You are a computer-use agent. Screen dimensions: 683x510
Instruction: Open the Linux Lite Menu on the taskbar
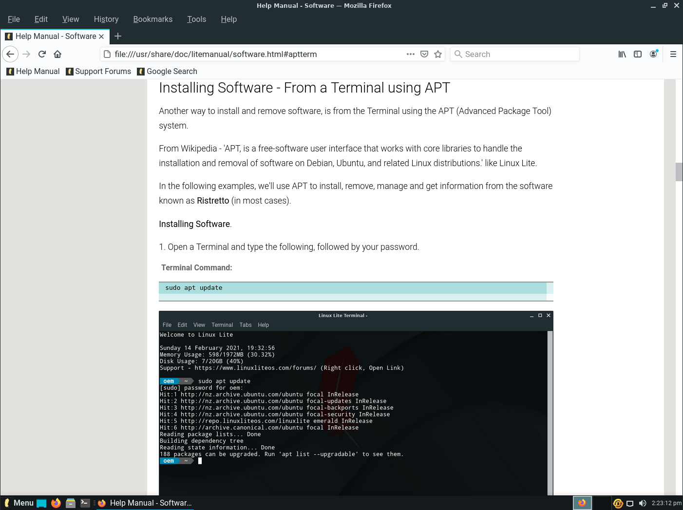pos(19,503)
